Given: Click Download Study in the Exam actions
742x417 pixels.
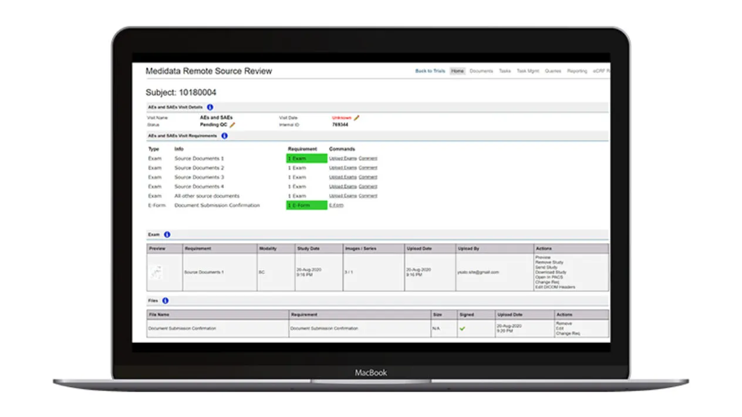Looking at the screenshot, I should click(549, 272).
